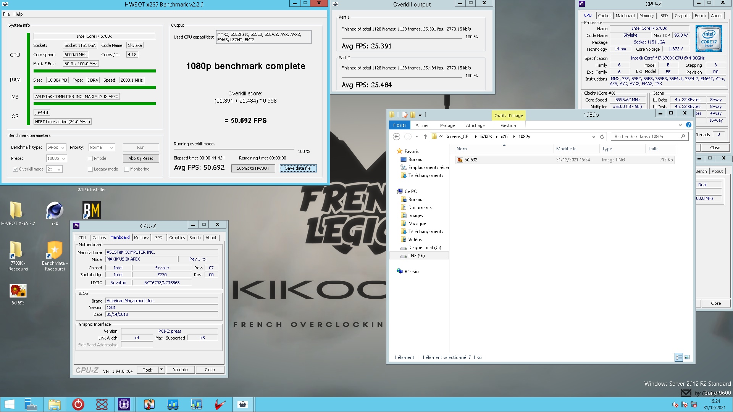Image resolution: width=733 pixels, height=412 pixels.
Task: Click the Abort / Reset button
Action: 141,158
